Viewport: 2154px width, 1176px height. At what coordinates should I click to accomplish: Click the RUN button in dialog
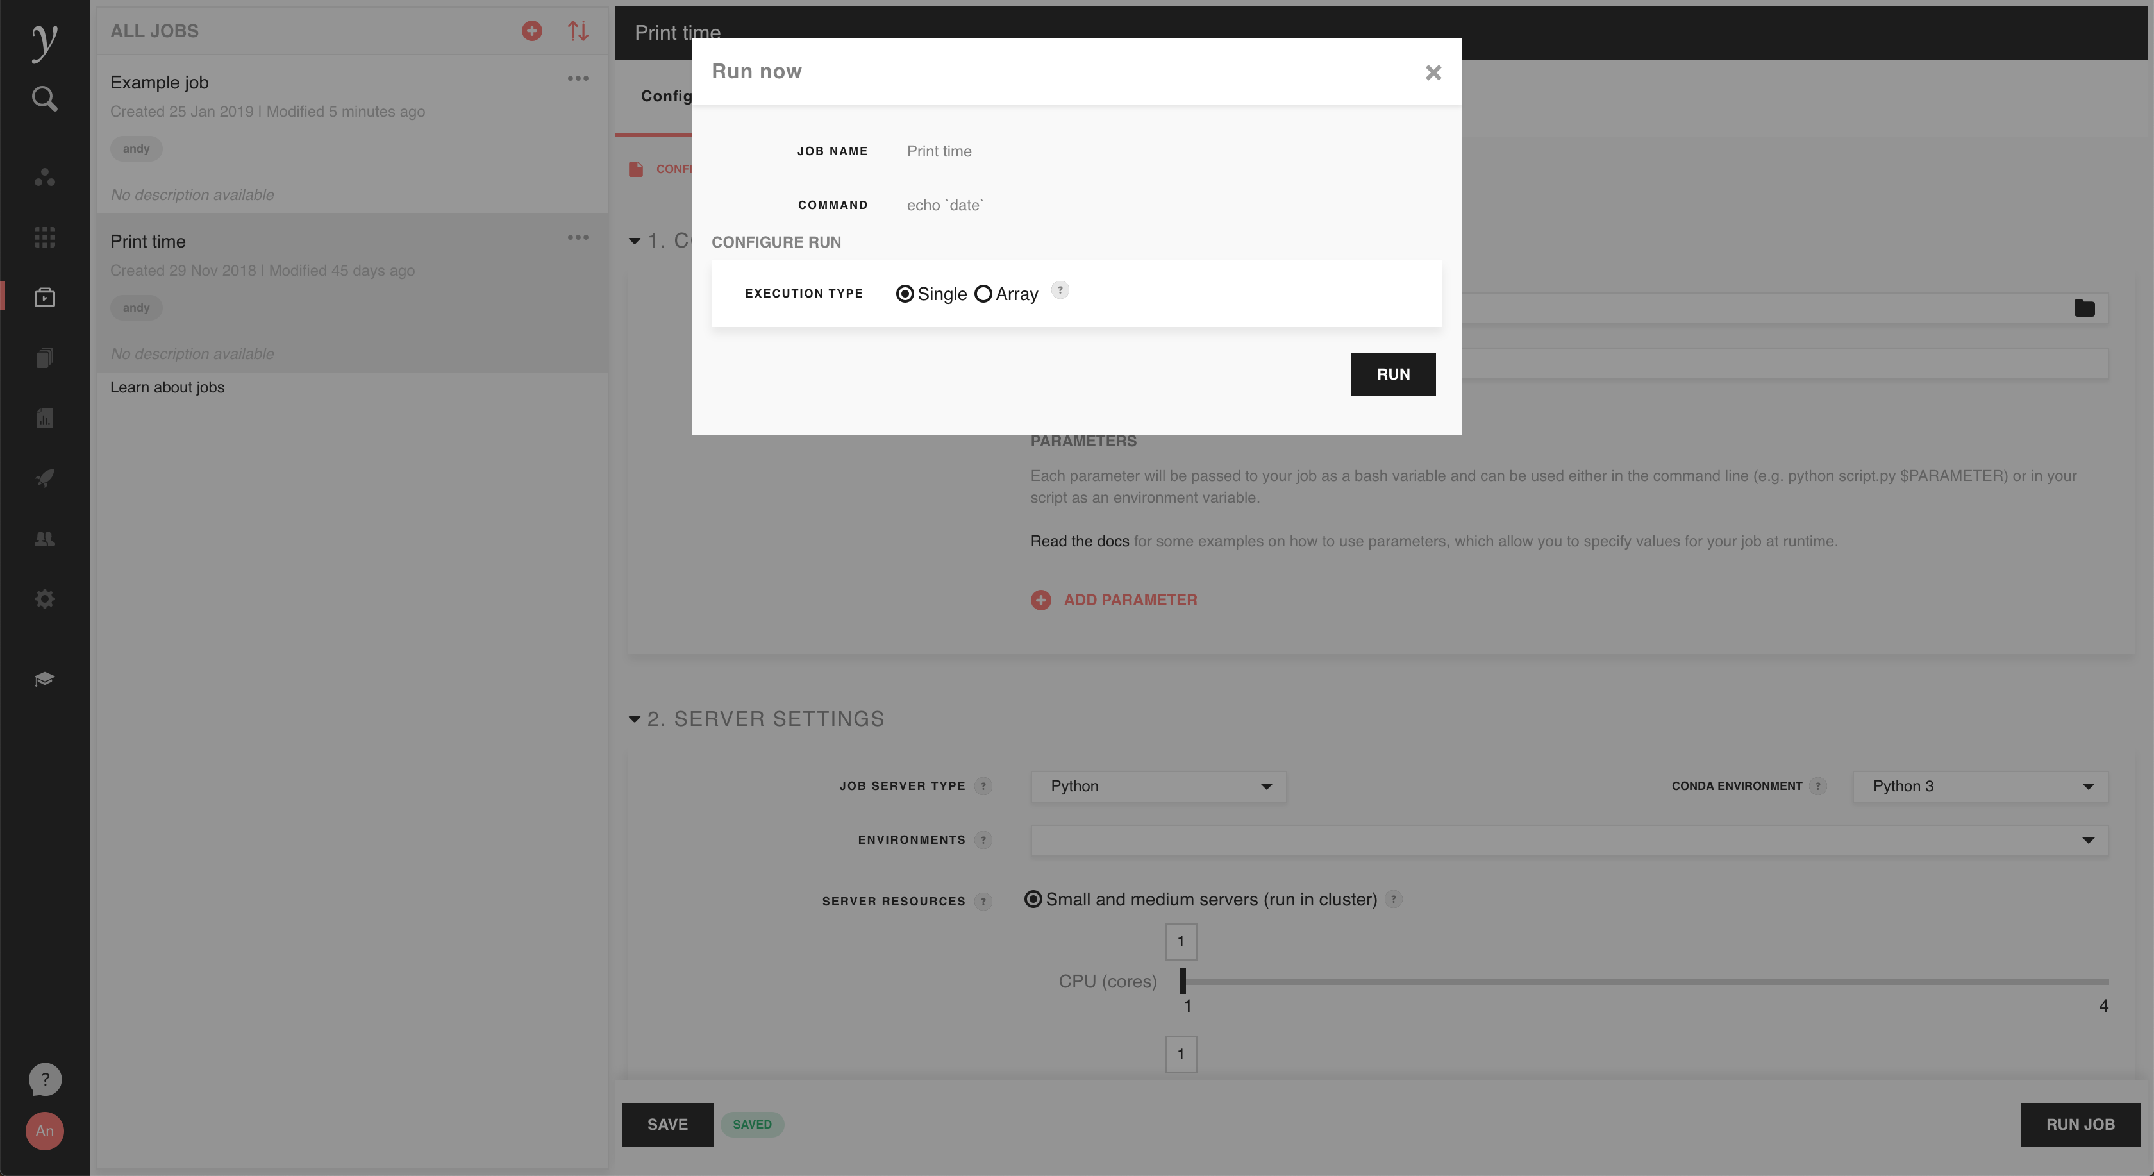[x=1393, y=374]
